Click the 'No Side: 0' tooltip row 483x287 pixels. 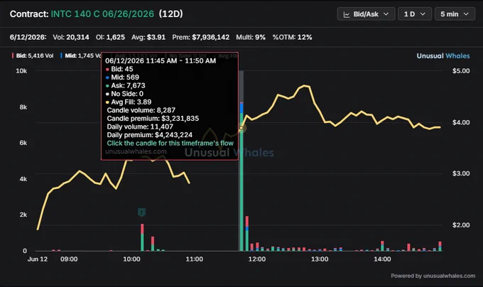pos(124,94)
